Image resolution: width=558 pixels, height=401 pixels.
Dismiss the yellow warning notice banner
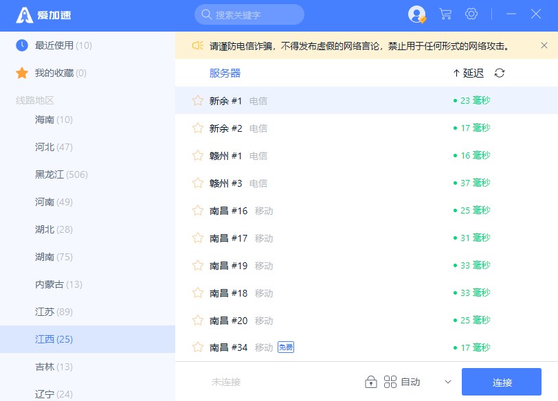(544, 45)
